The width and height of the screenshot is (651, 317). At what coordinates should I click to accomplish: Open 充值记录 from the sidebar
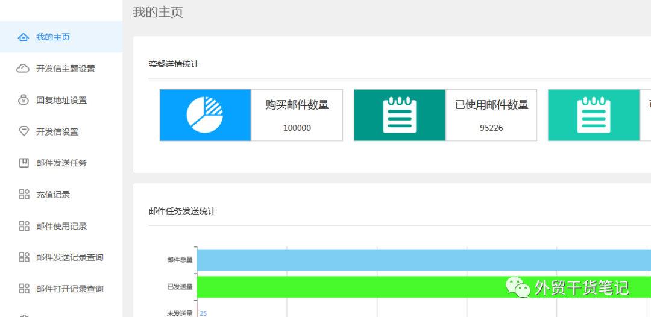click(x=53, y=195)
